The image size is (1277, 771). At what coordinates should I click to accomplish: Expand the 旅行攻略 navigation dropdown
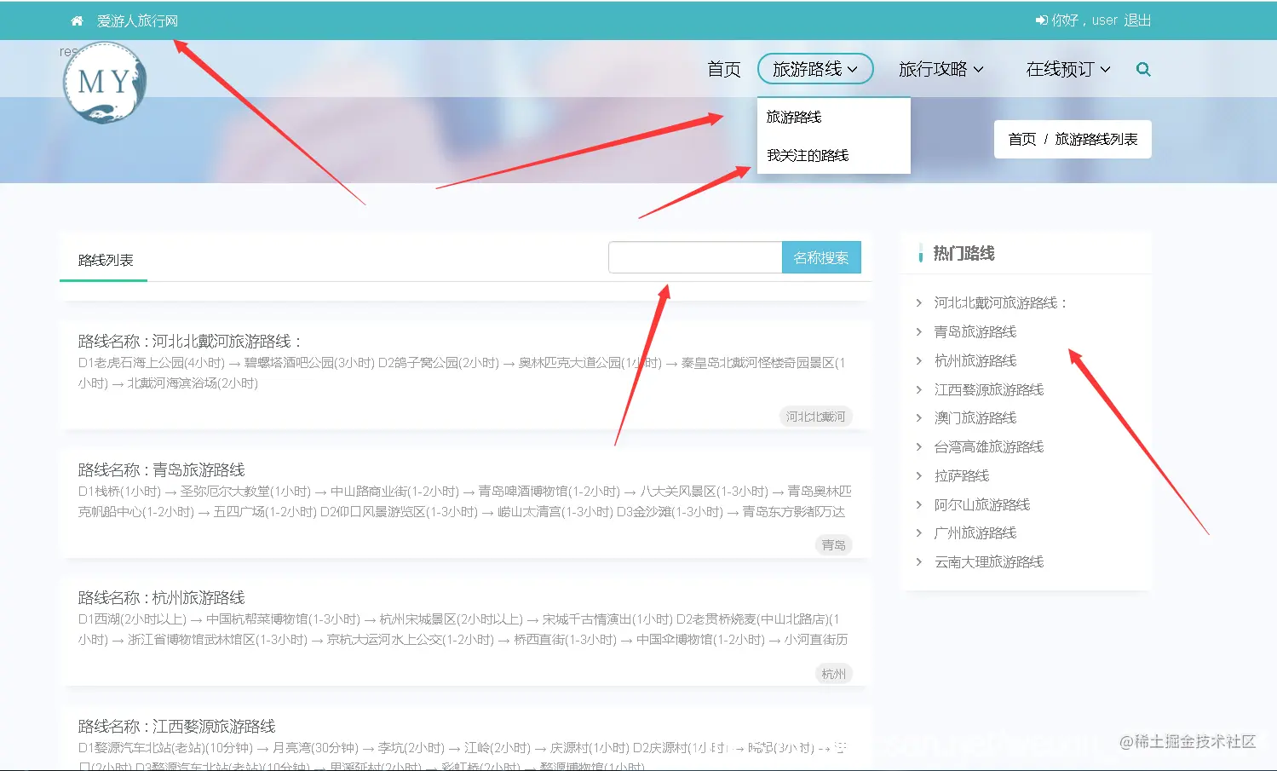click(x=941, y=69)
